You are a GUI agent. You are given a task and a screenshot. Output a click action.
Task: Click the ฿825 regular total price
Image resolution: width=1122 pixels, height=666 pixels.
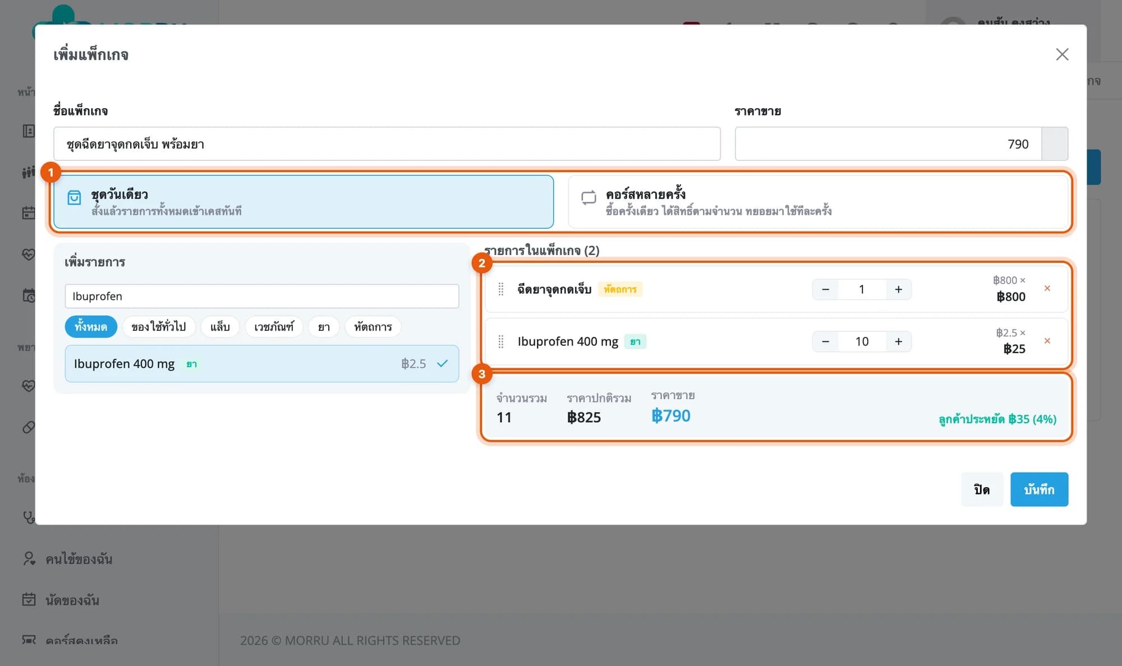point(584,417)
